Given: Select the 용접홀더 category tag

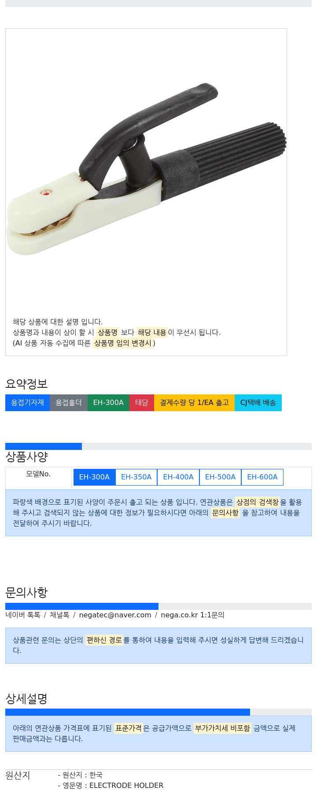Looking at the screenshot, I should click(x=69, y=403).
